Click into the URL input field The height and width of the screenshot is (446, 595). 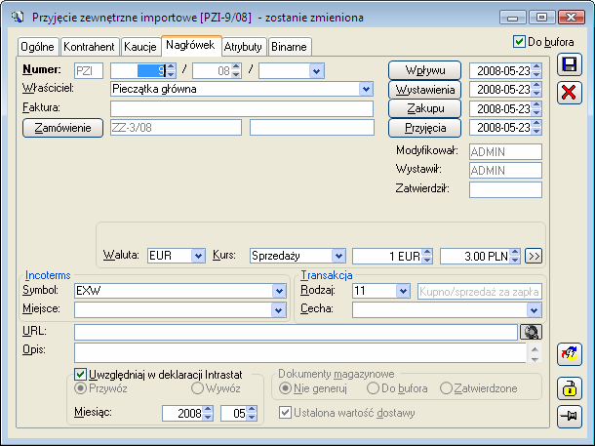click(x=296, y=332)
